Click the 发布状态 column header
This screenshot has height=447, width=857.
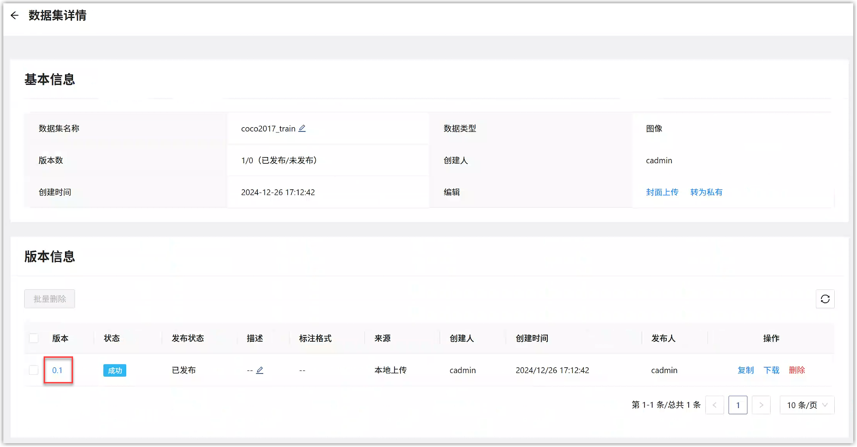188,338
